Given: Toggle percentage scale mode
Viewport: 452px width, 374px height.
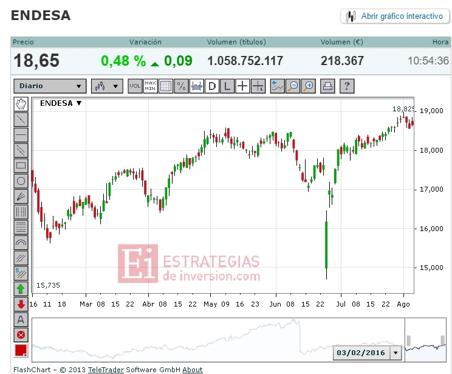Looking at the screenshot, I should point(181,86).
